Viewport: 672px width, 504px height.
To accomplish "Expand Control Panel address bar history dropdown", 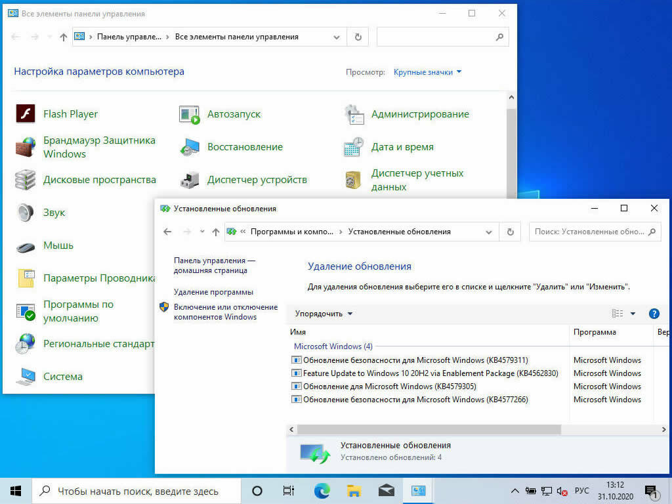I will [x=337, y=37].
